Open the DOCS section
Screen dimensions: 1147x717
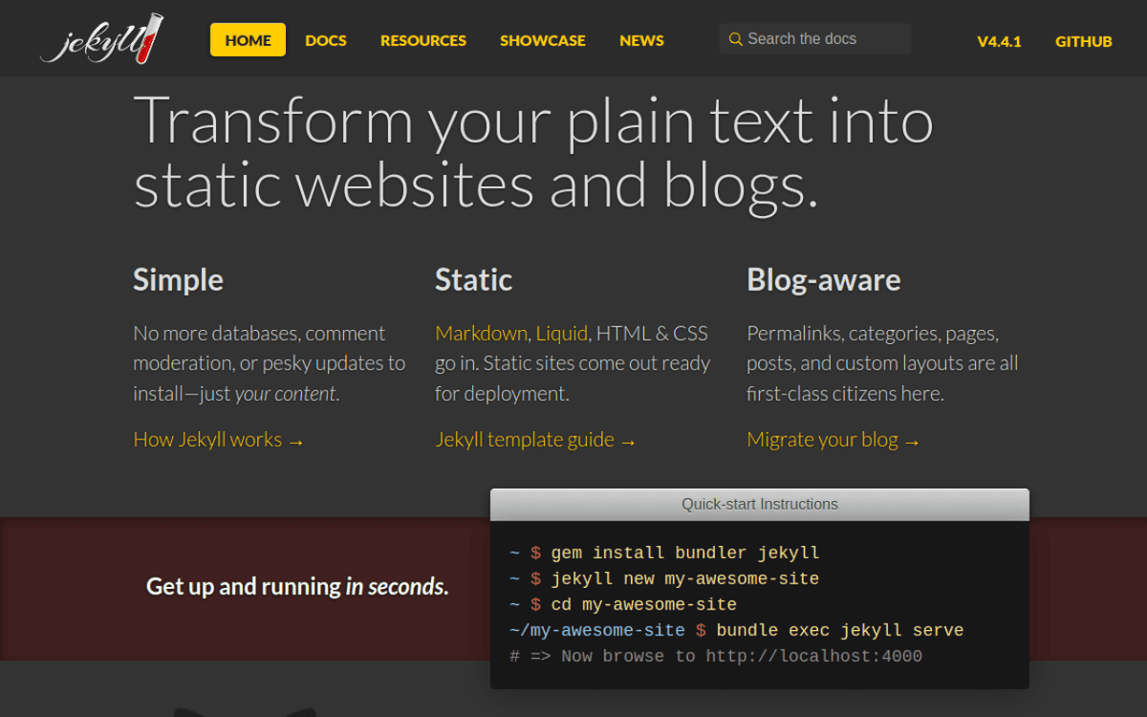pos(326,40)
